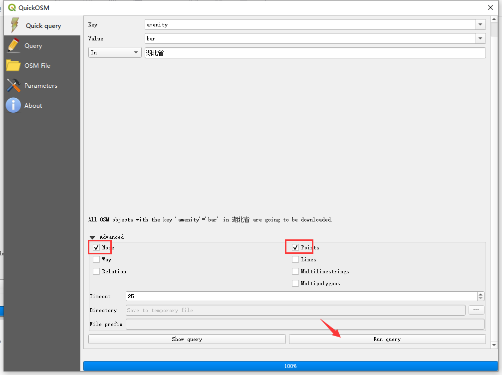Screen dimensions: 502x375
Task: Click the place name field 湖北省
Action: pos(315,53)
